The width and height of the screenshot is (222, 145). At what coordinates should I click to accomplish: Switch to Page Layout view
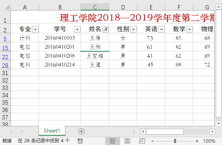pos(127,141)
